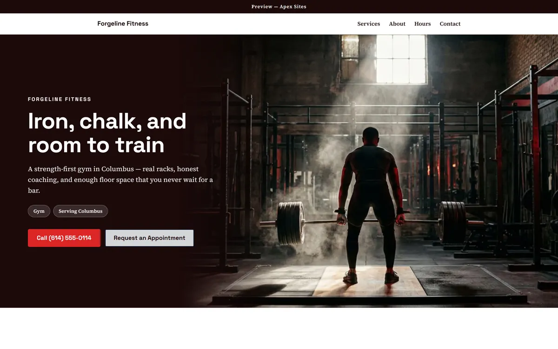Select the Serving Columbus tag pill

(x=80, y=211)
